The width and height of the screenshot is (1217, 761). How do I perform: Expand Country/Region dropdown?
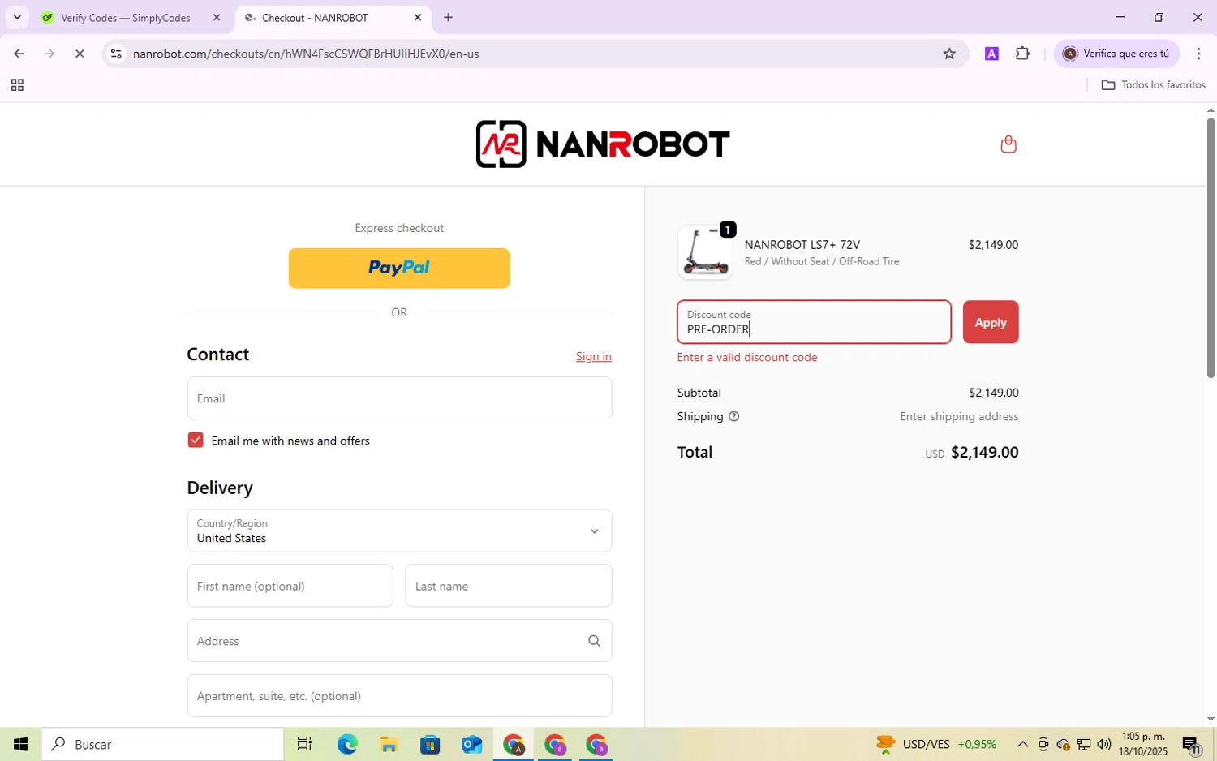pos(399,531)
